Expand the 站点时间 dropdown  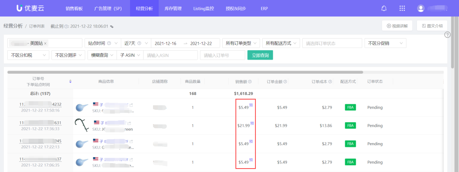[x=102, y=43]
